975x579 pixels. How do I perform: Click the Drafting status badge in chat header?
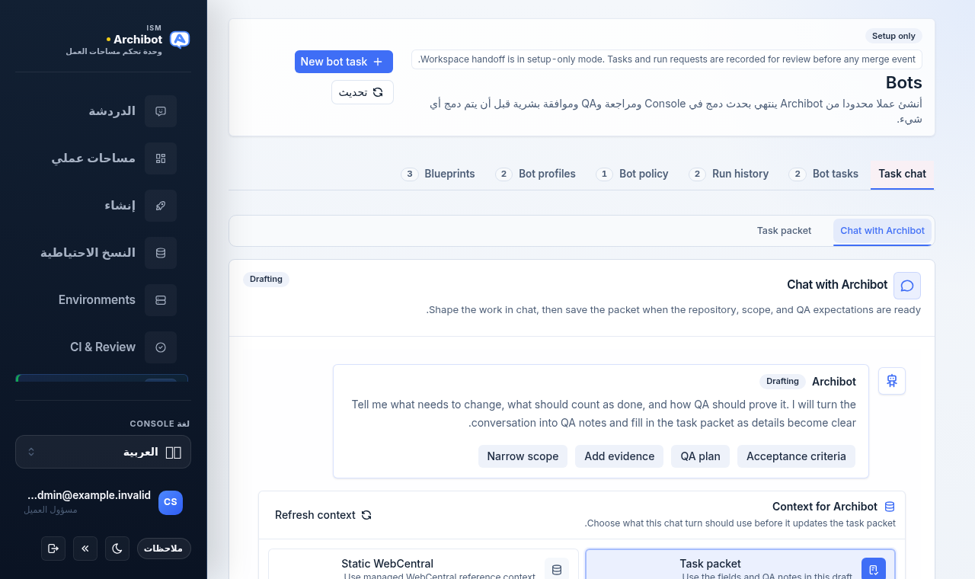266,280
